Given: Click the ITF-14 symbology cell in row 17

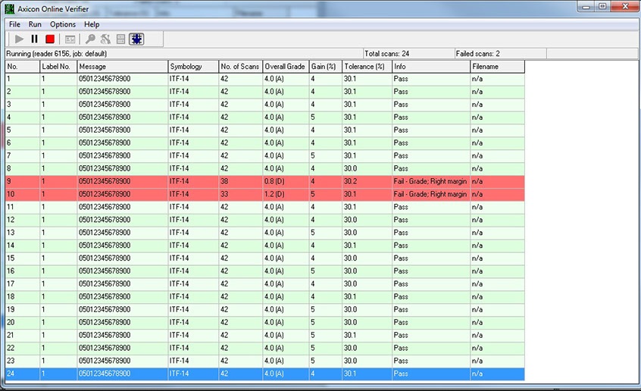Looking at the screenshot, I should [x=193, y=283].
